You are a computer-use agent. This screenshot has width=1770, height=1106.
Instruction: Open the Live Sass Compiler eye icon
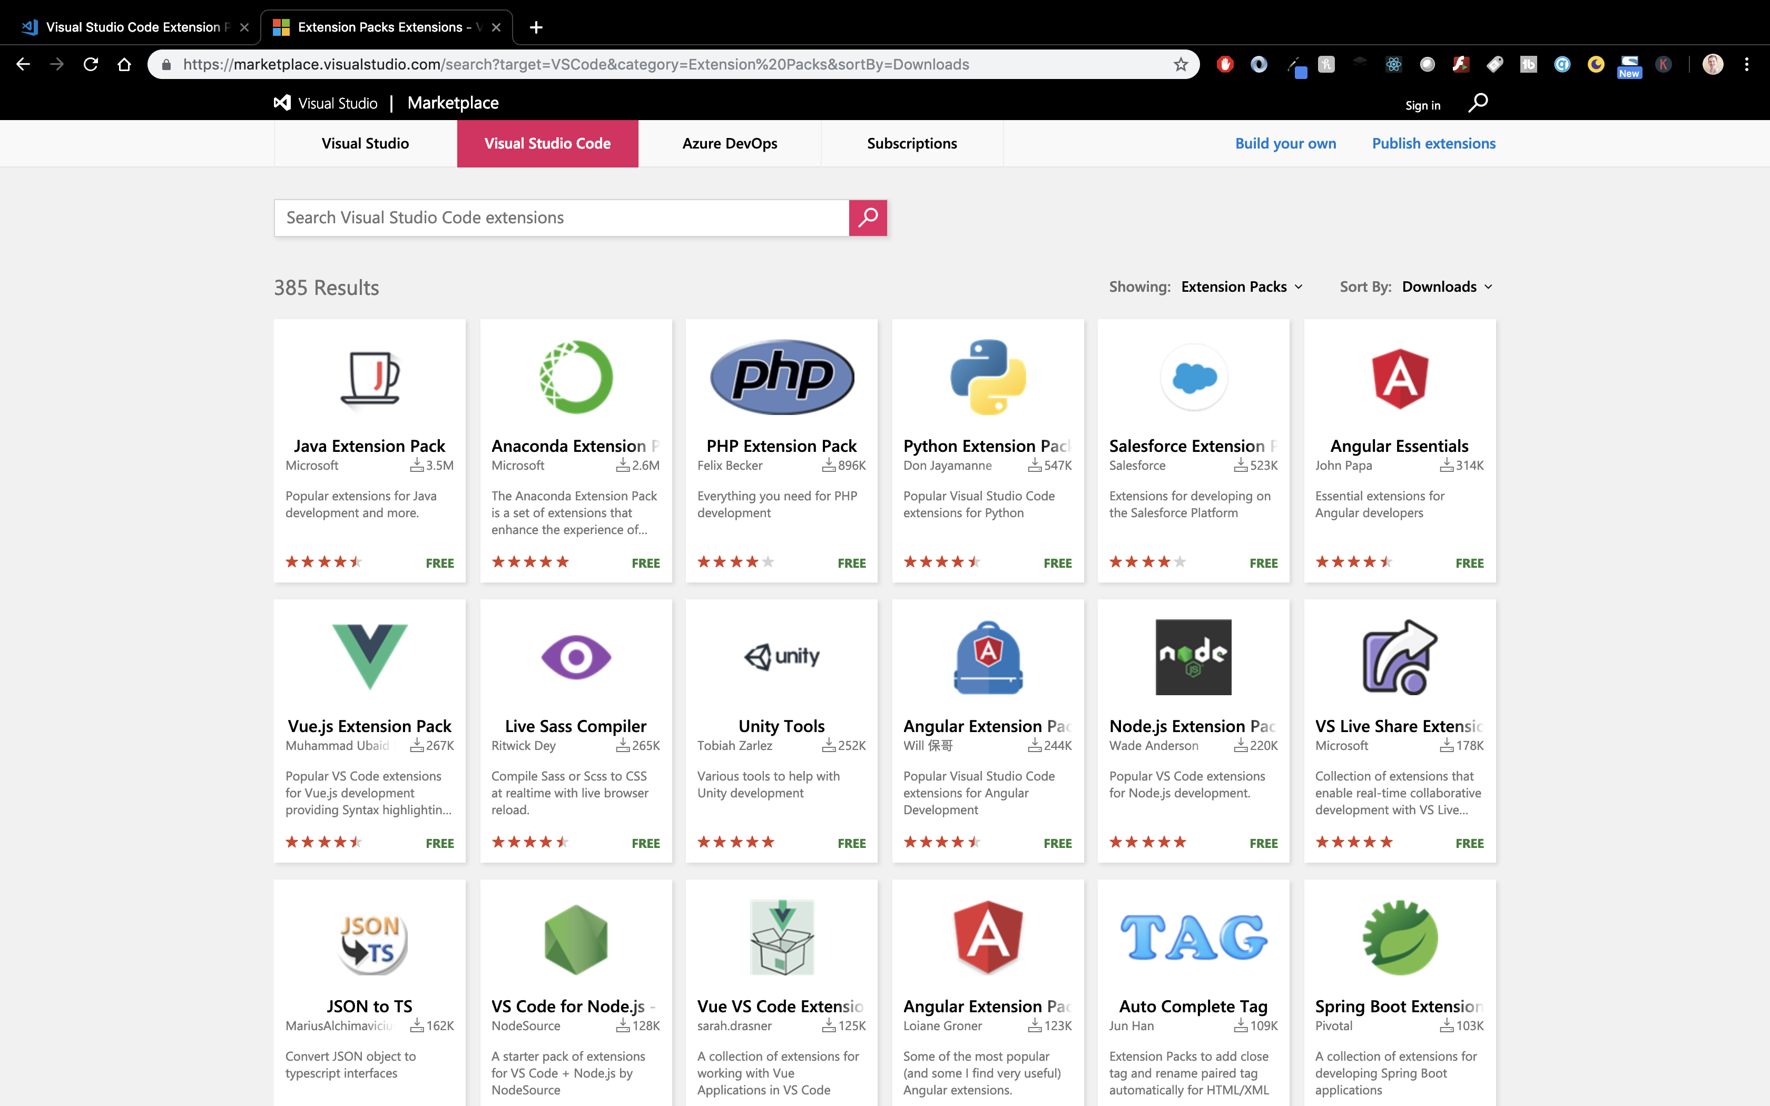(x=576, y=657)
